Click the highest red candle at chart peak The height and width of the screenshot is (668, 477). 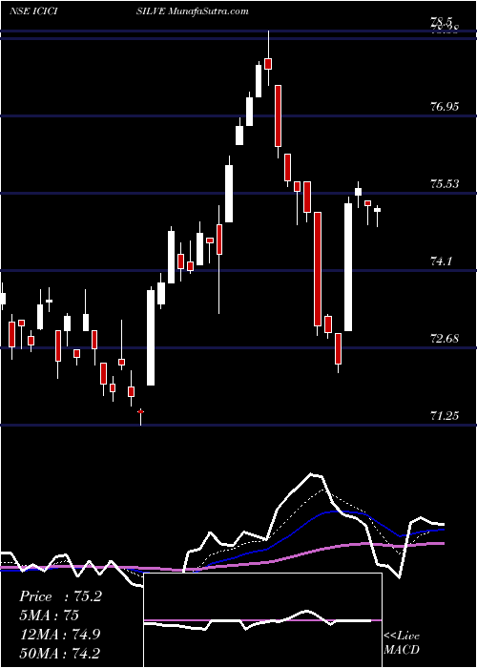[268, 64]
